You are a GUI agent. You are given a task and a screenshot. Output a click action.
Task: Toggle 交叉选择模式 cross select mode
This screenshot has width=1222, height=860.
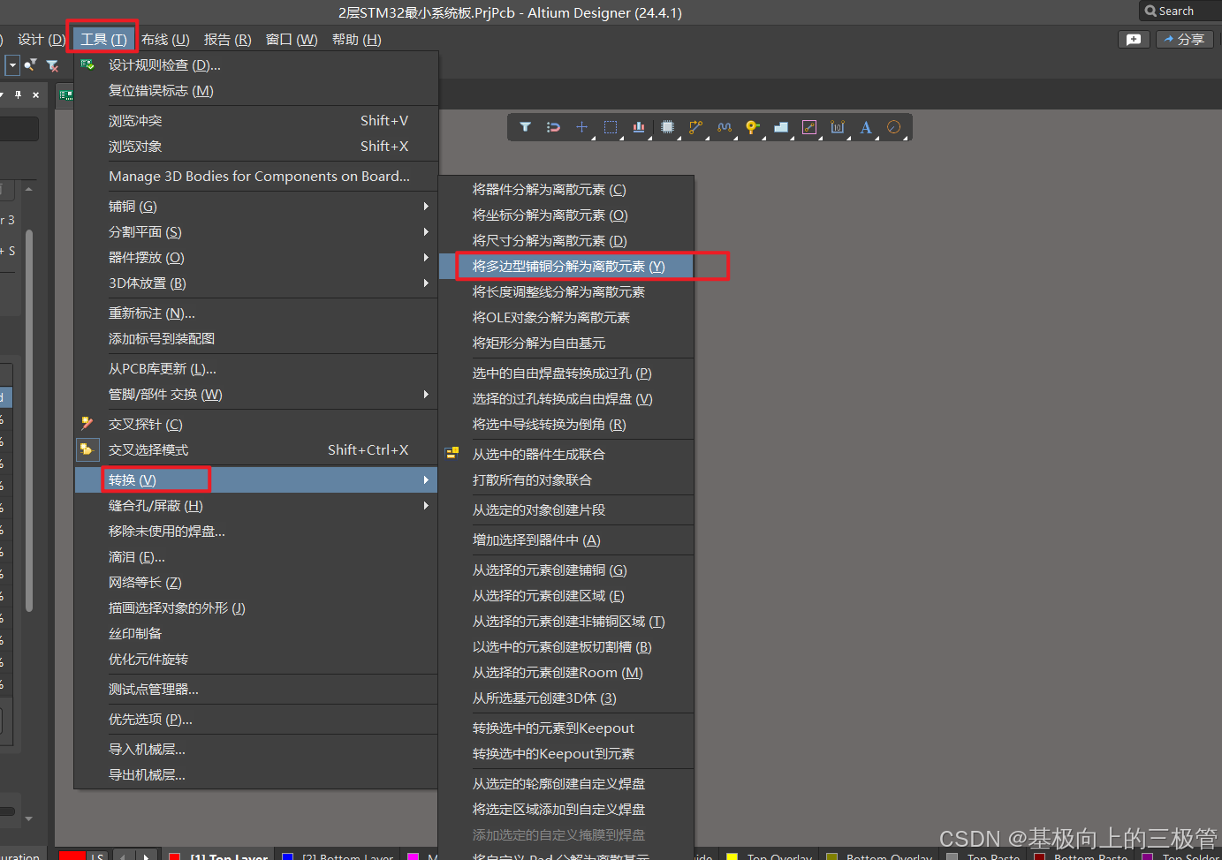click(x=256, y=449)
